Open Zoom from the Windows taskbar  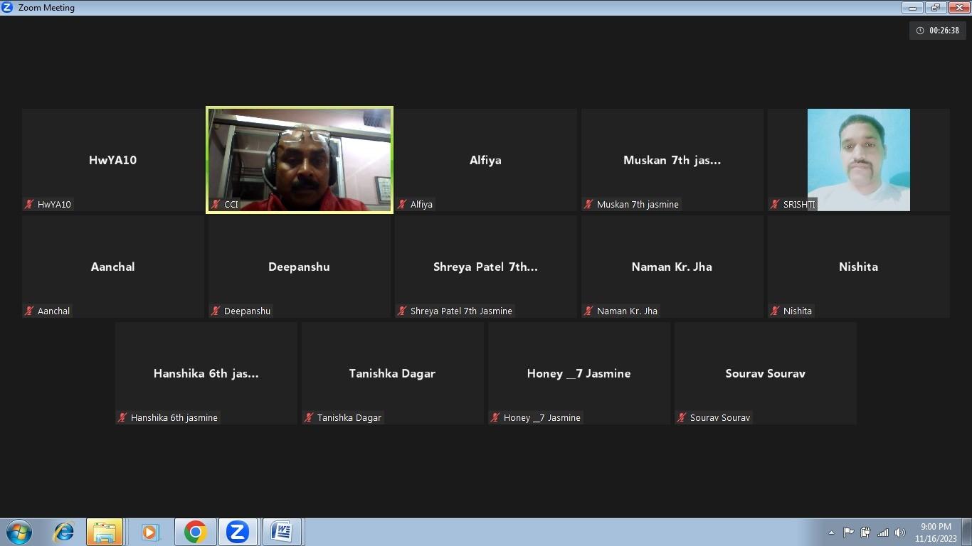click(237, 532)
